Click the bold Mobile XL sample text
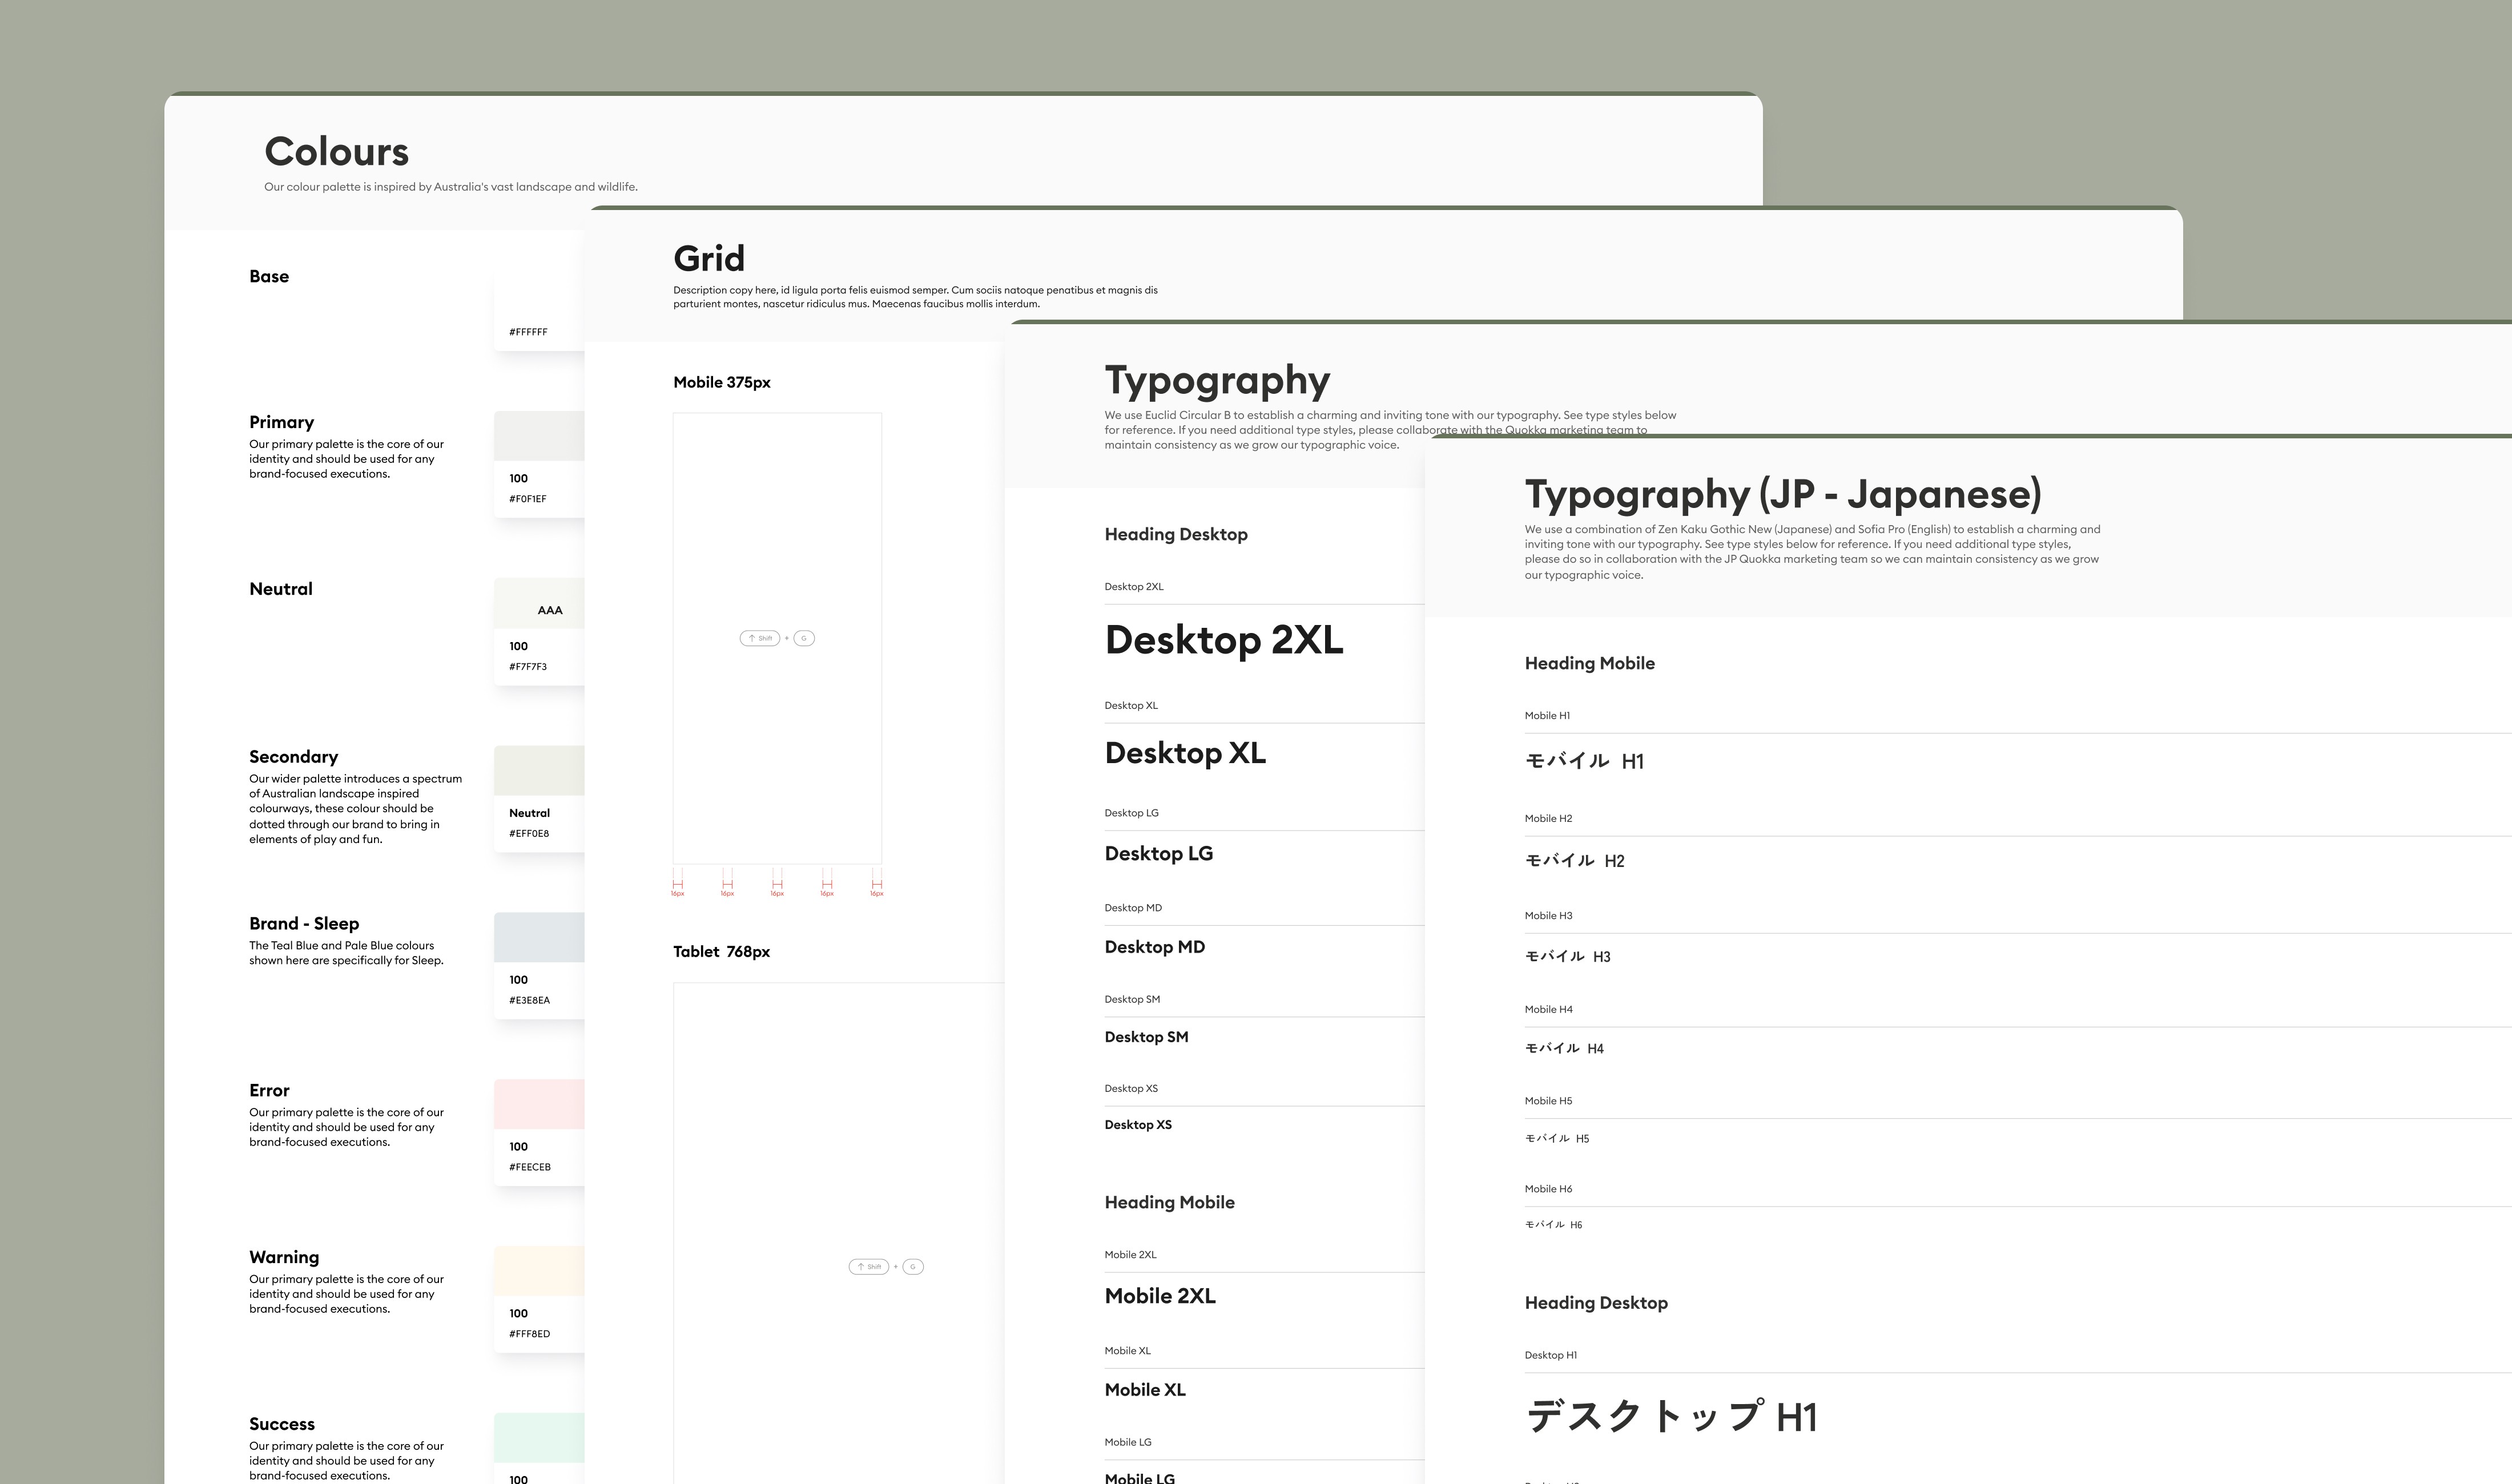2512x1484 pixels. click(1145, 1390)
